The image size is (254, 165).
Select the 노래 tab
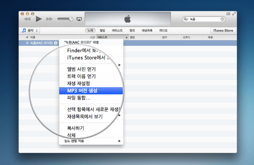click(90, 30)
